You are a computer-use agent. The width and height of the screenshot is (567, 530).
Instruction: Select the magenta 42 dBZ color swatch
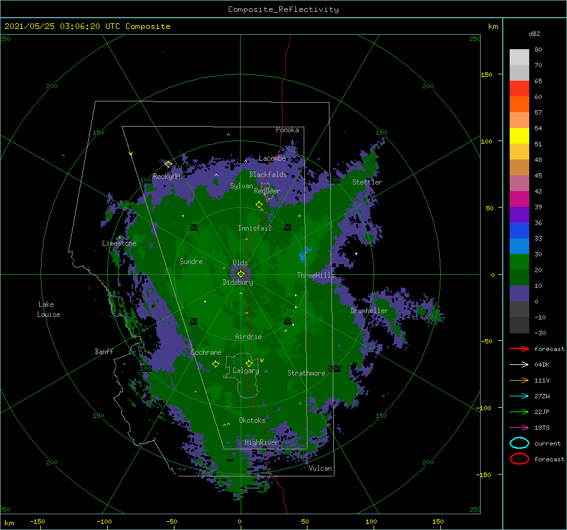(x=519, y=199)
